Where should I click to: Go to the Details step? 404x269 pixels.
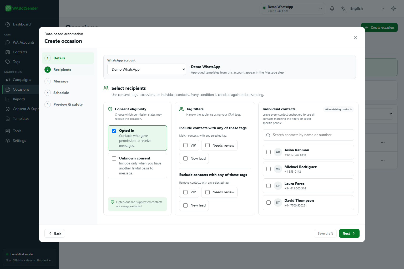68,58
